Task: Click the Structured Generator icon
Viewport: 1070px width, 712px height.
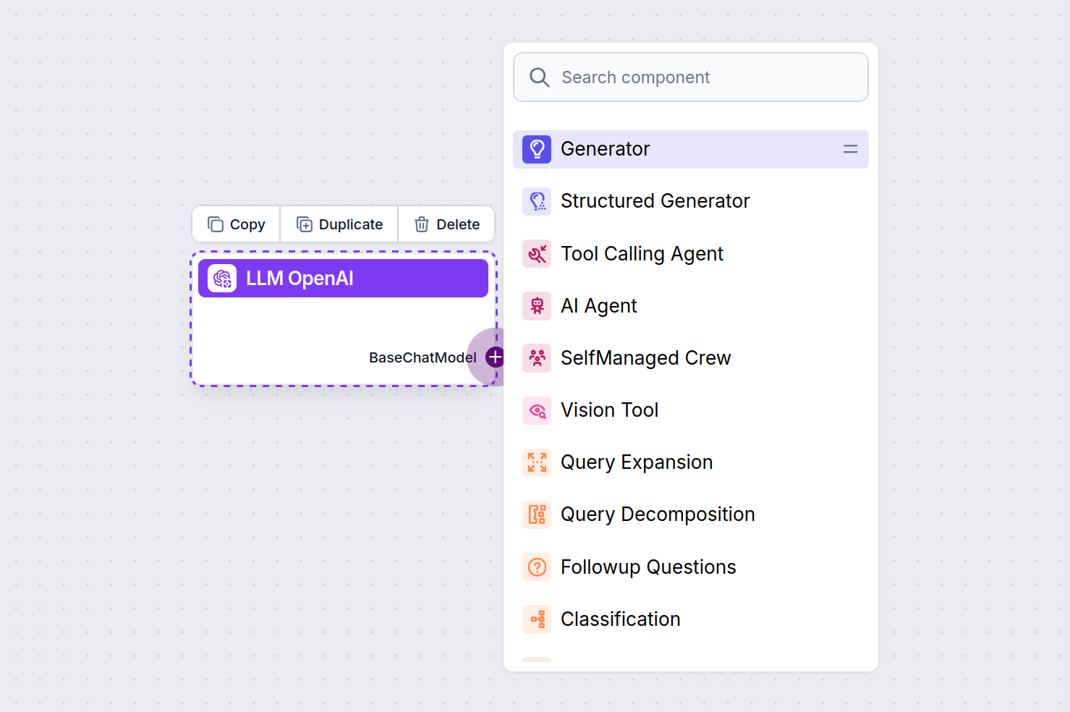Action: [x=537, y=201]
